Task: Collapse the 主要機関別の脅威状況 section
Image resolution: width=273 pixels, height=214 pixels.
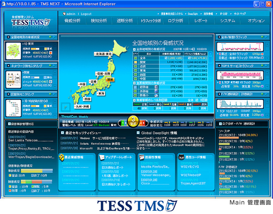Action: tap(134, 83)
